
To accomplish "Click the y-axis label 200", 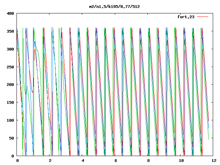I will pos(10,85).
